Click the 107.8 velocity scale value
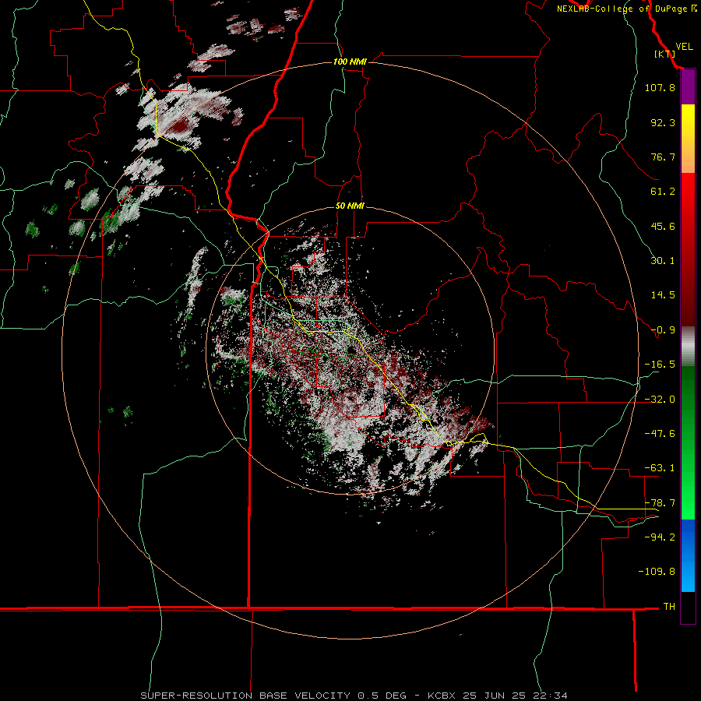This screenshot has height=701, width=701. coord(660,87)
